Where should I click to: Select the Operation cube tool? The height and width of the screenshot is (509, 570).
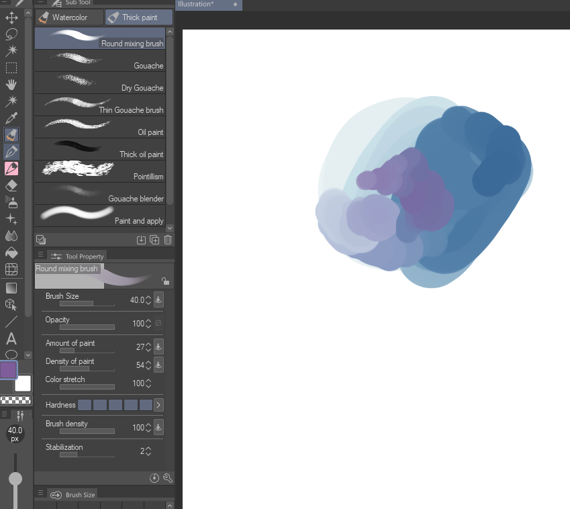[x=11, y=305]
